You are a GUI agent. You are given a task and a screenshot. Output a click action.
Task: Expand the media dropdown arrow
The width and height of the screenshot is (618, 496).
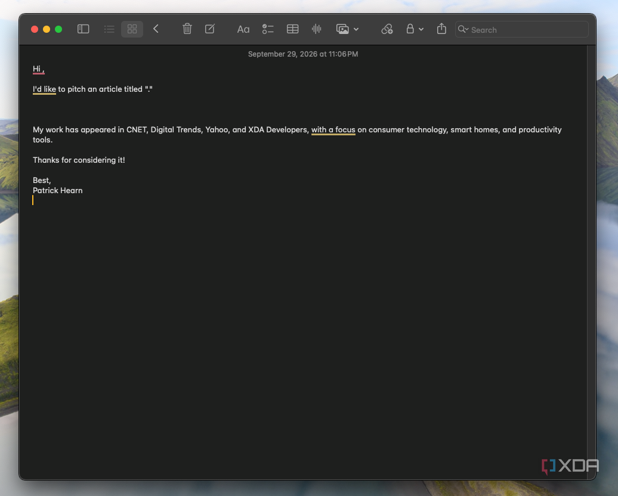(x=356, y=30)
